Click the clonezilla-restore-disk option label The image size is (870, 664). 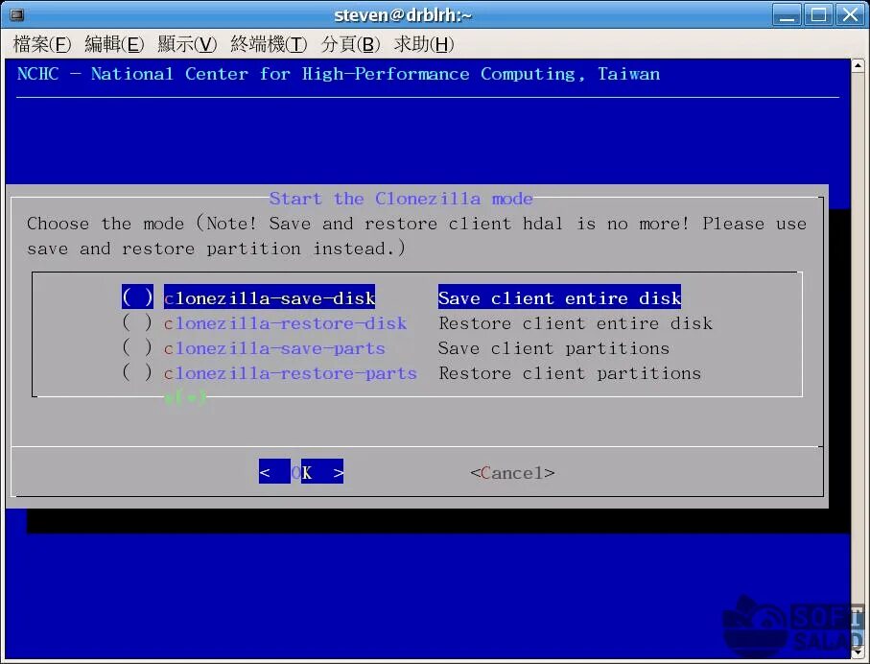click(x=285, y=323)
